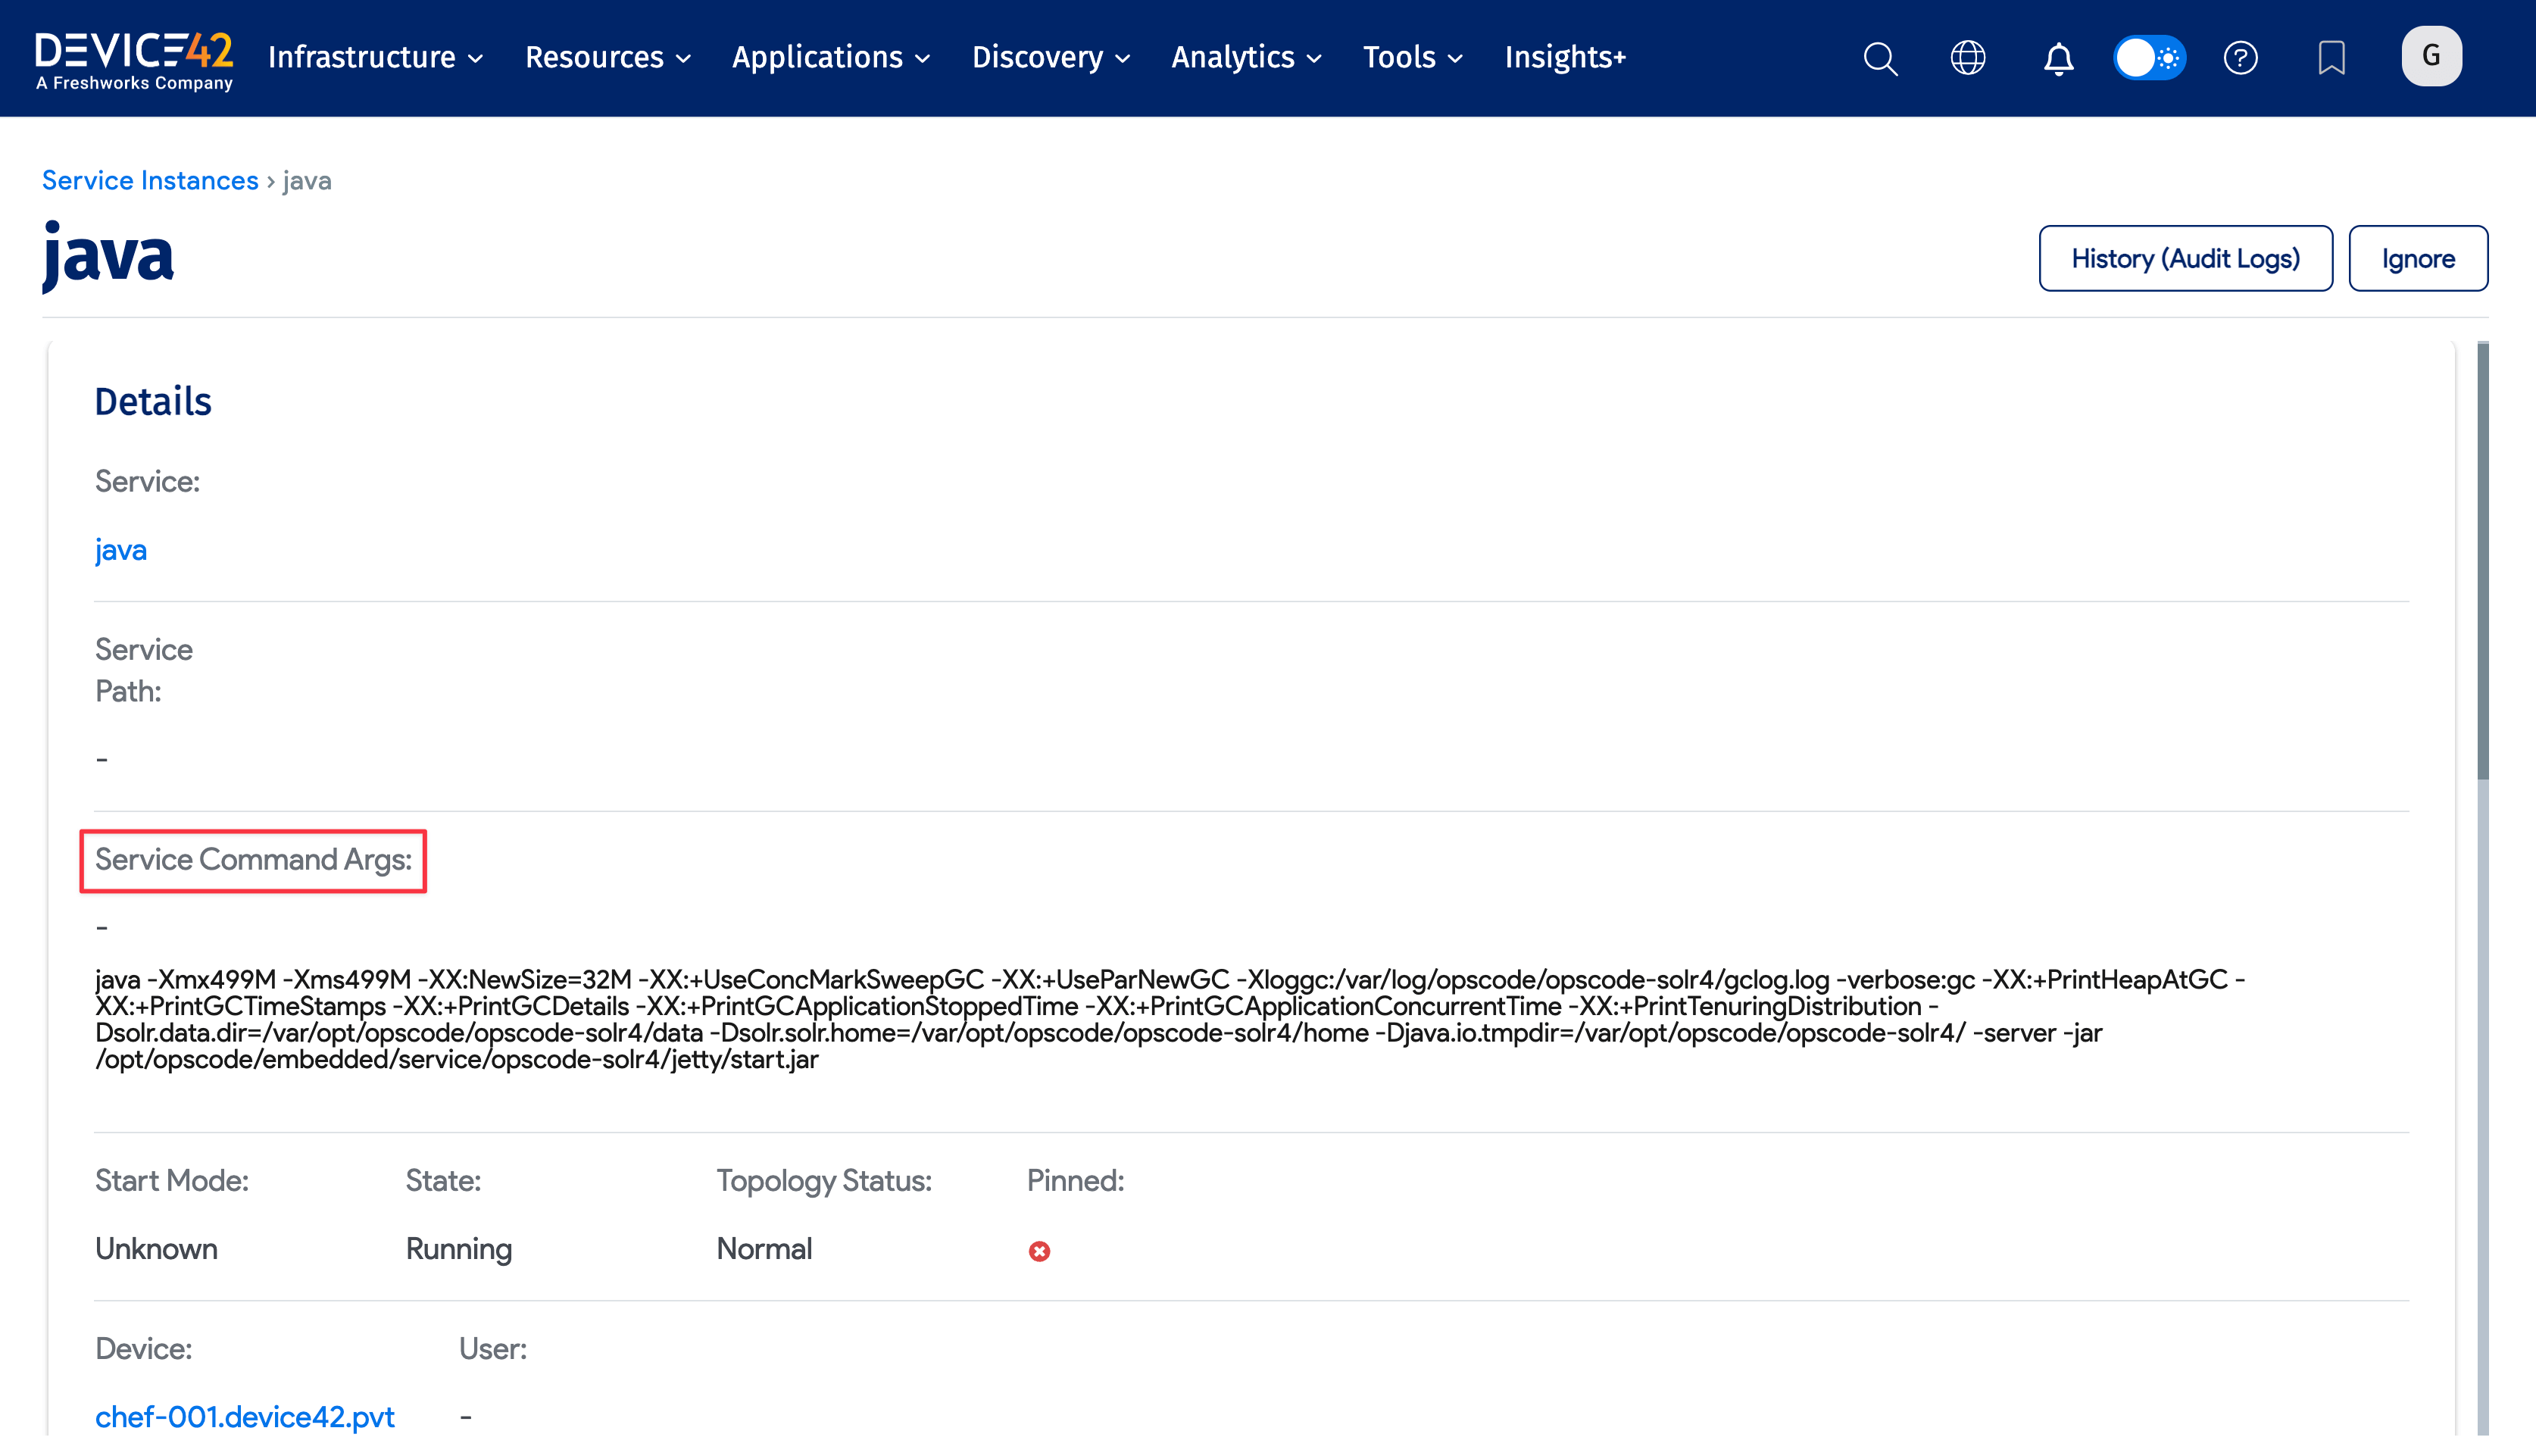Click the Ignore button
The width and height of the screenshot is (2536, 1456).
tap(2418, 258)
